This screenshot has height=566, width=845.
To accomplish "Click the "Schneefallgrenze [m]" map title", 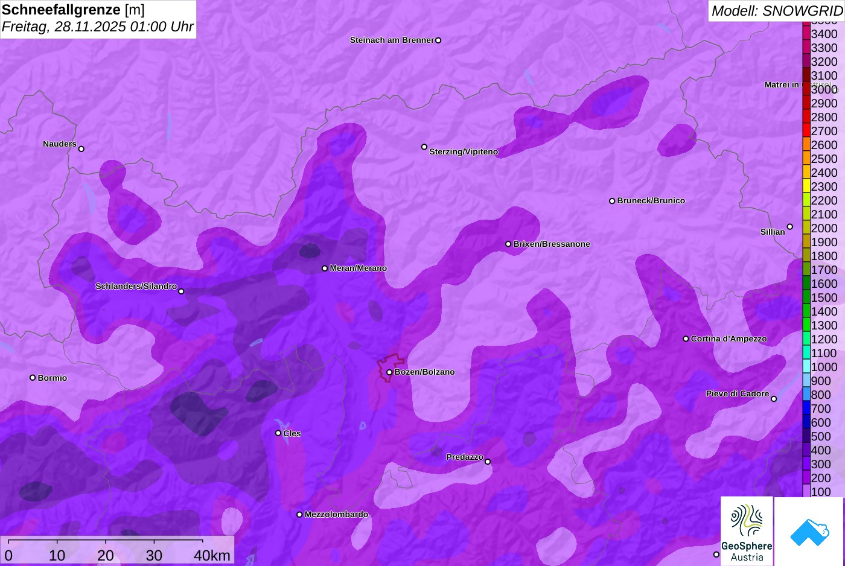I will [x=73, y=10].
